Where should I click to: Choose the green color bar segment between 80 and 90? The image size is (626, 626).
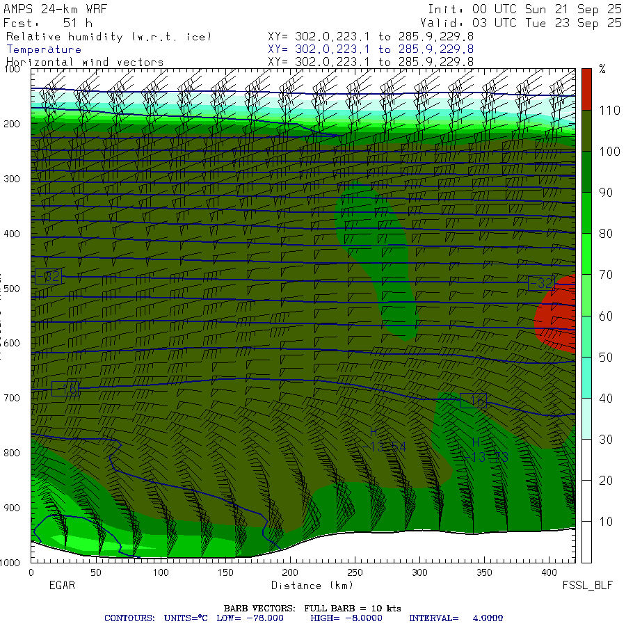point(586,213)
